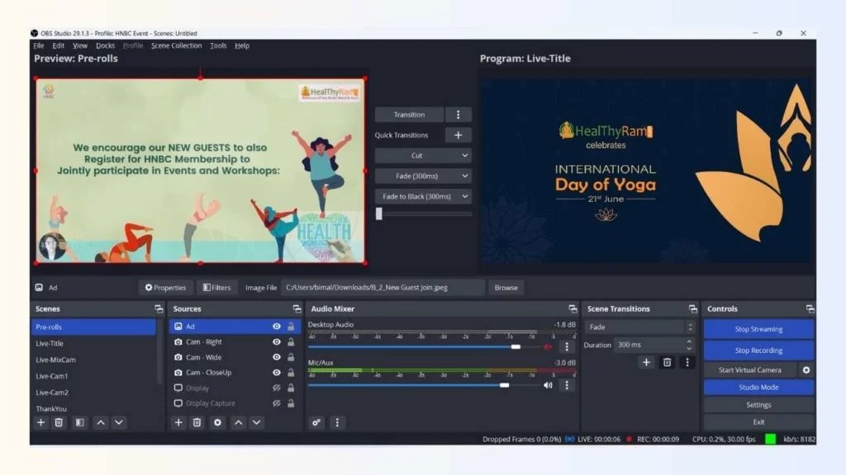
Task: Open Properties for the Ad source
Action: (x=165, y=288)
